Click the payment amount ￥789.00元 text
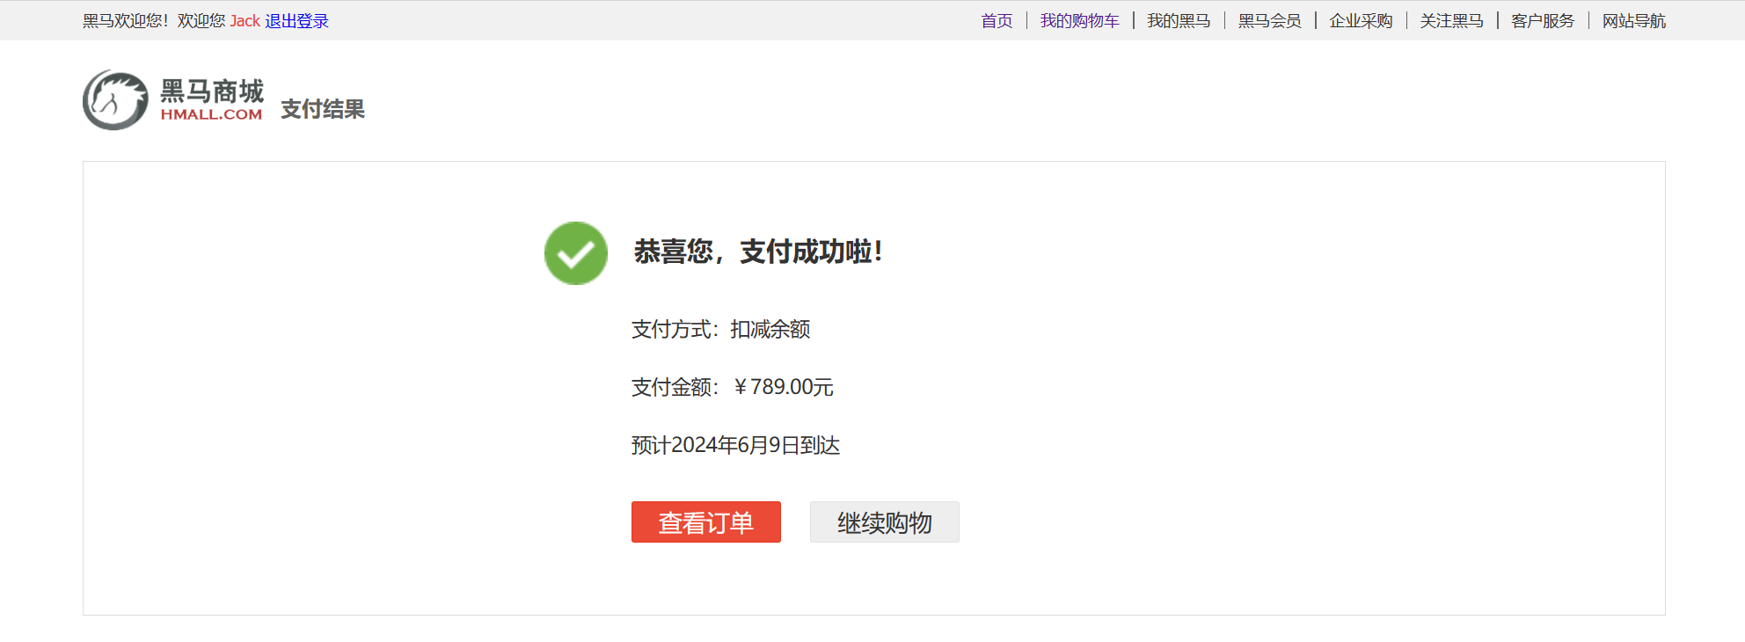 click(782, 387)
